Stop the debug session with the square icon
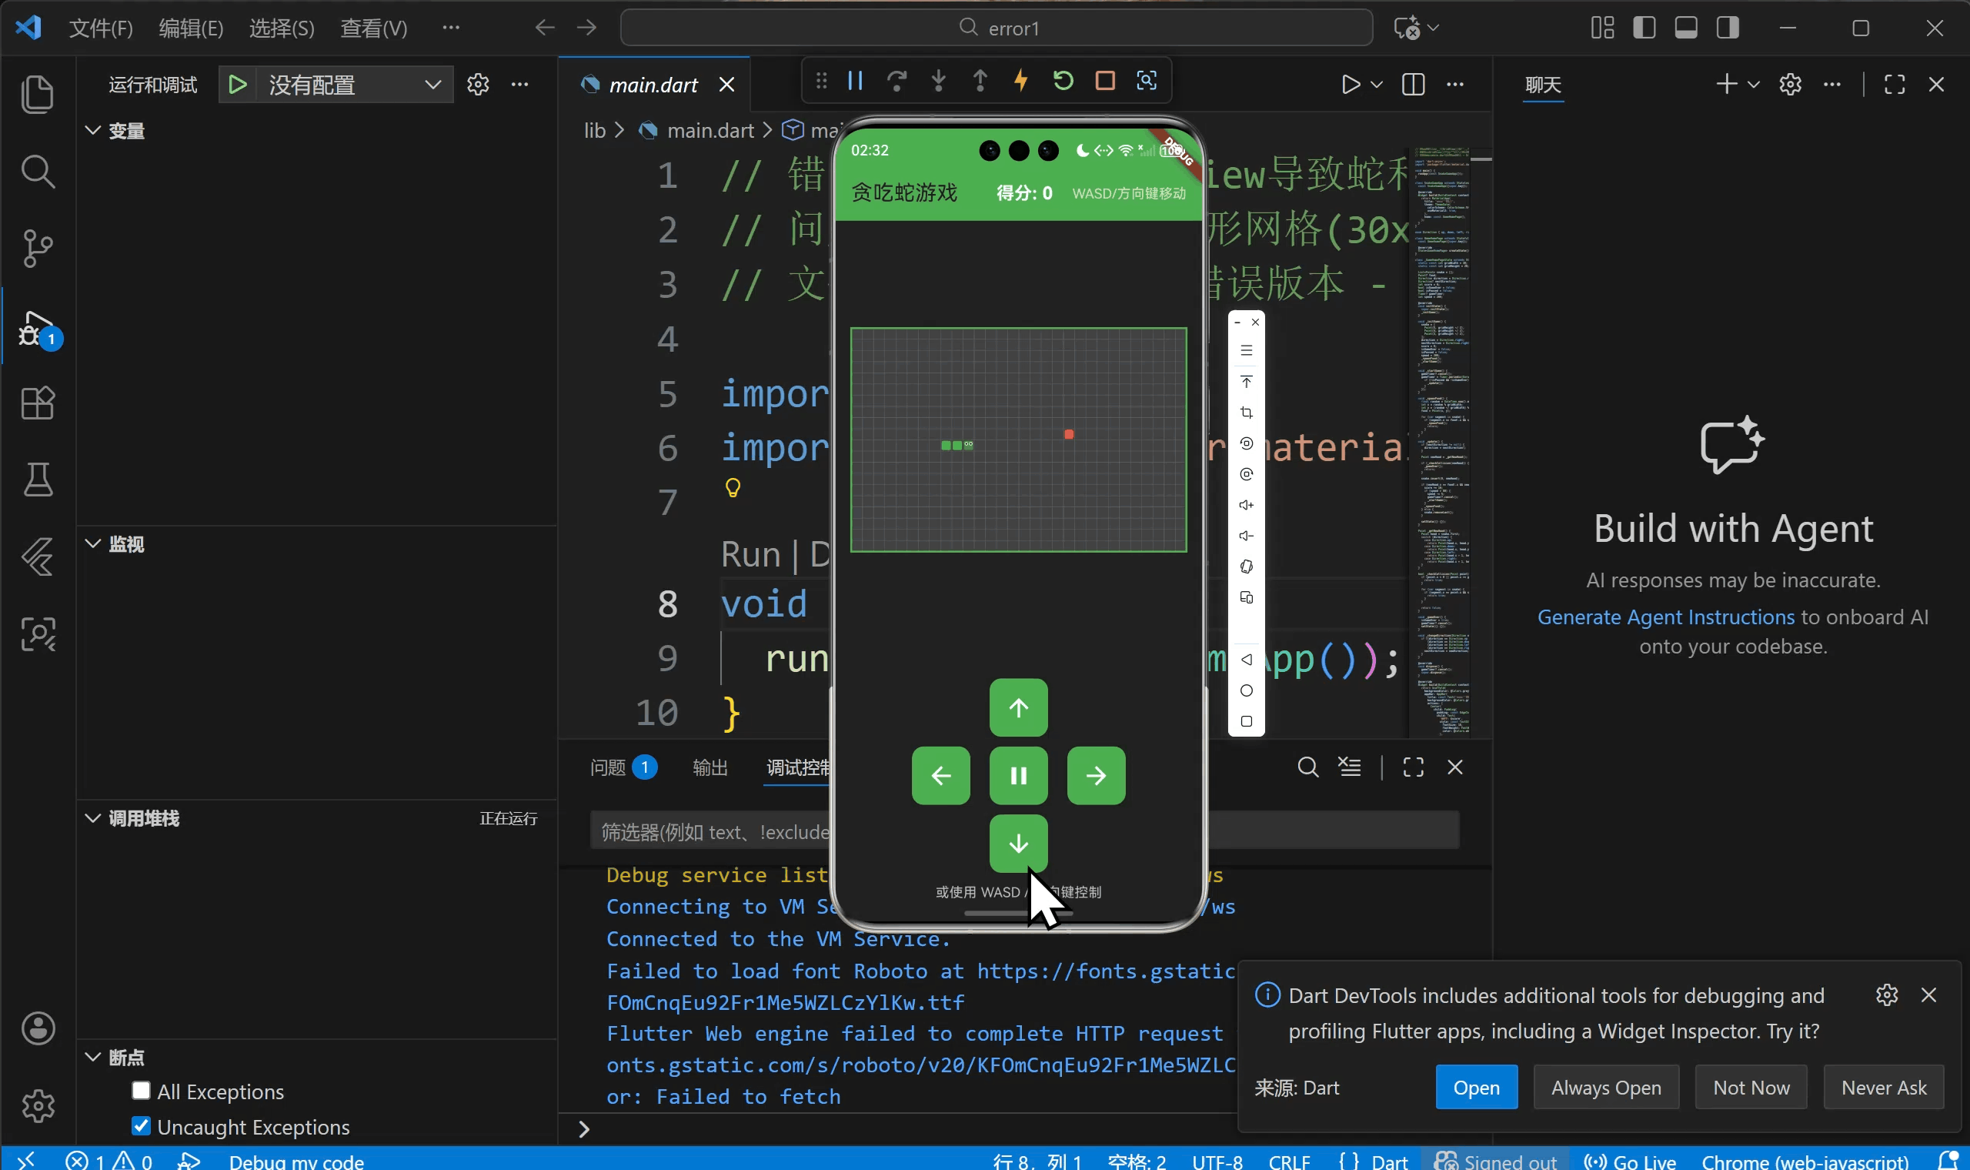 1105,80
